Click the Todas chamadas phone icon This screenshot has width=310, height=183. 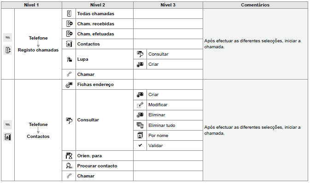[69, 14]
